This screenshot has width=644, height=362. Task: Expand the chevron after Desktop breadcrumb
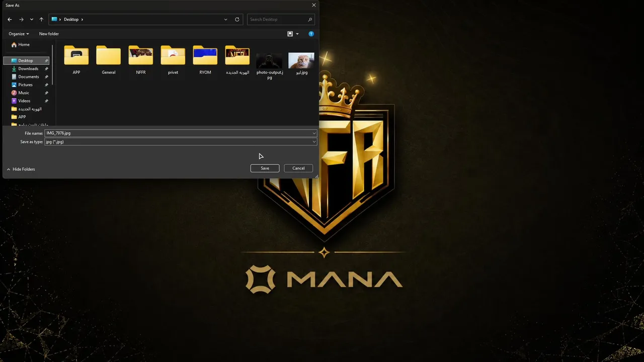[x=82, y=20]
